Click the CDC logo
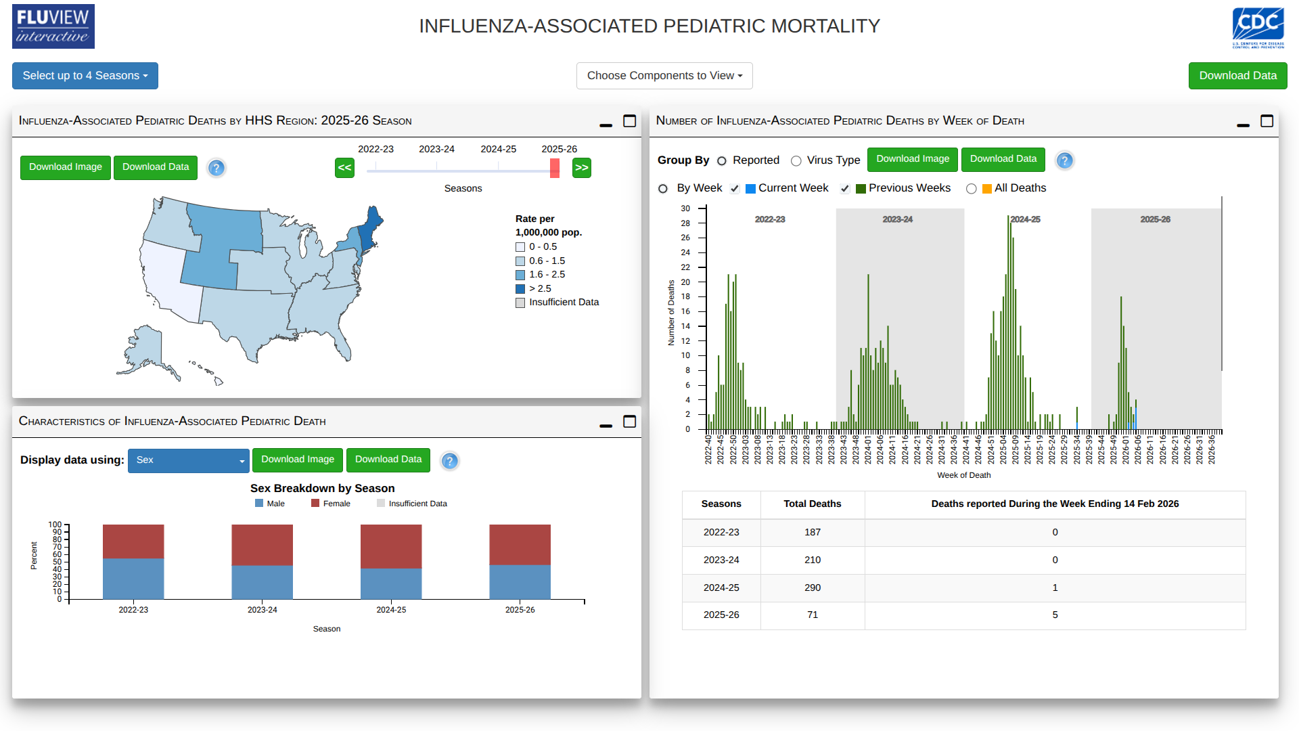This screenshot has width=1299, height=731. (x=1258, y=27)
